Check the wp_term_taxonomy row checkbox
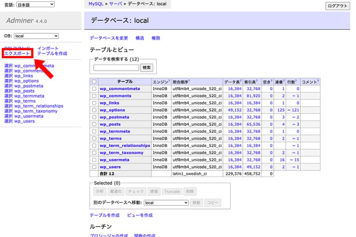The width and height of the screenshot is (356, 237). tap(94, 153)
